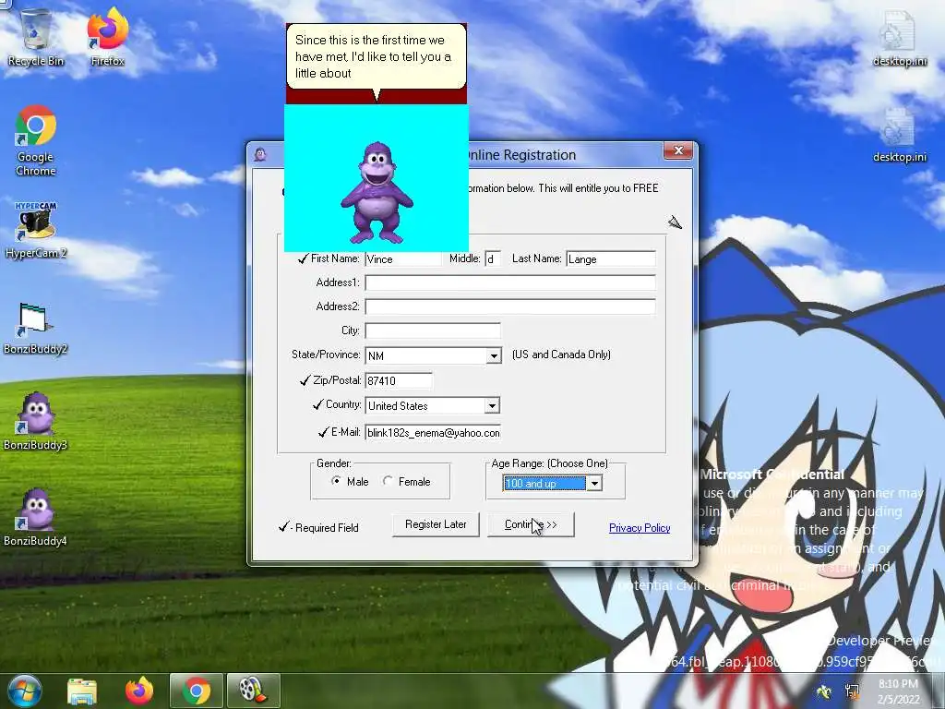Open File Explorer from the taskbar
945x709 pixels.
click(x=82, y=691)
